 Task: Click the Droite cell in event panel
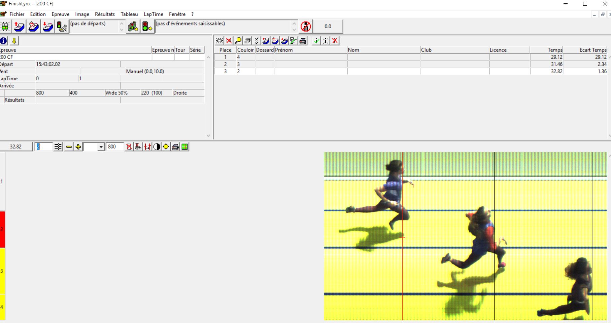pyautogui.click(x=188, y=93)
